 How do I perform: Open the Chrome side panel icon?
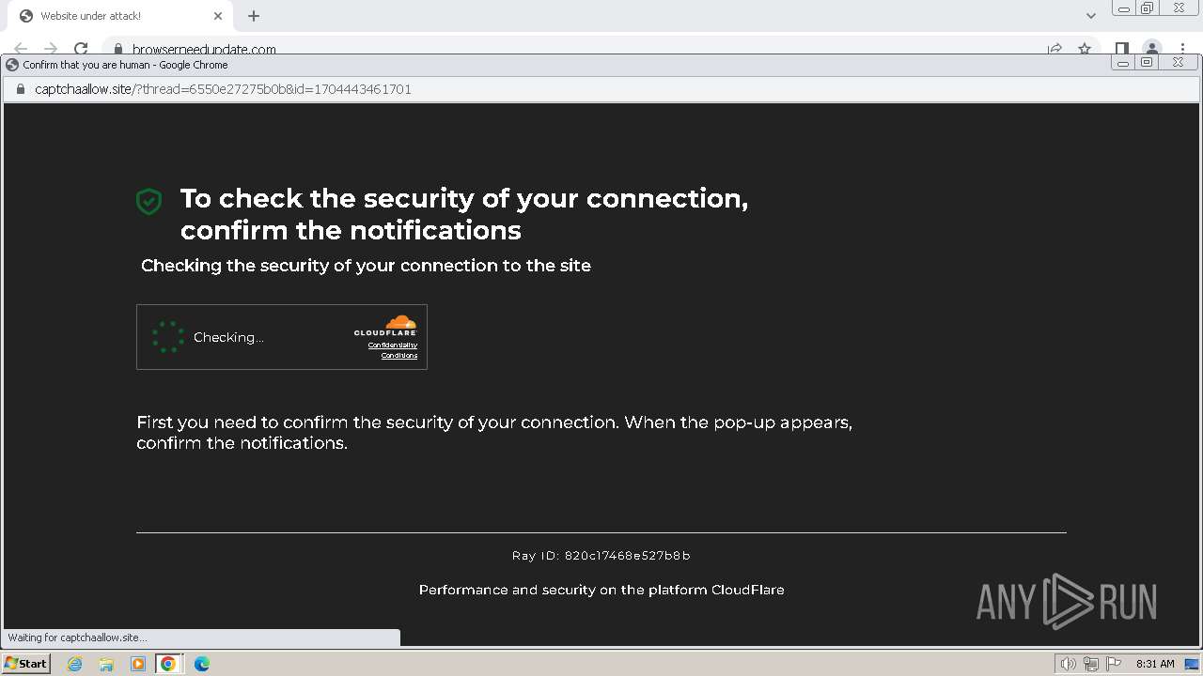point(1121,49)
